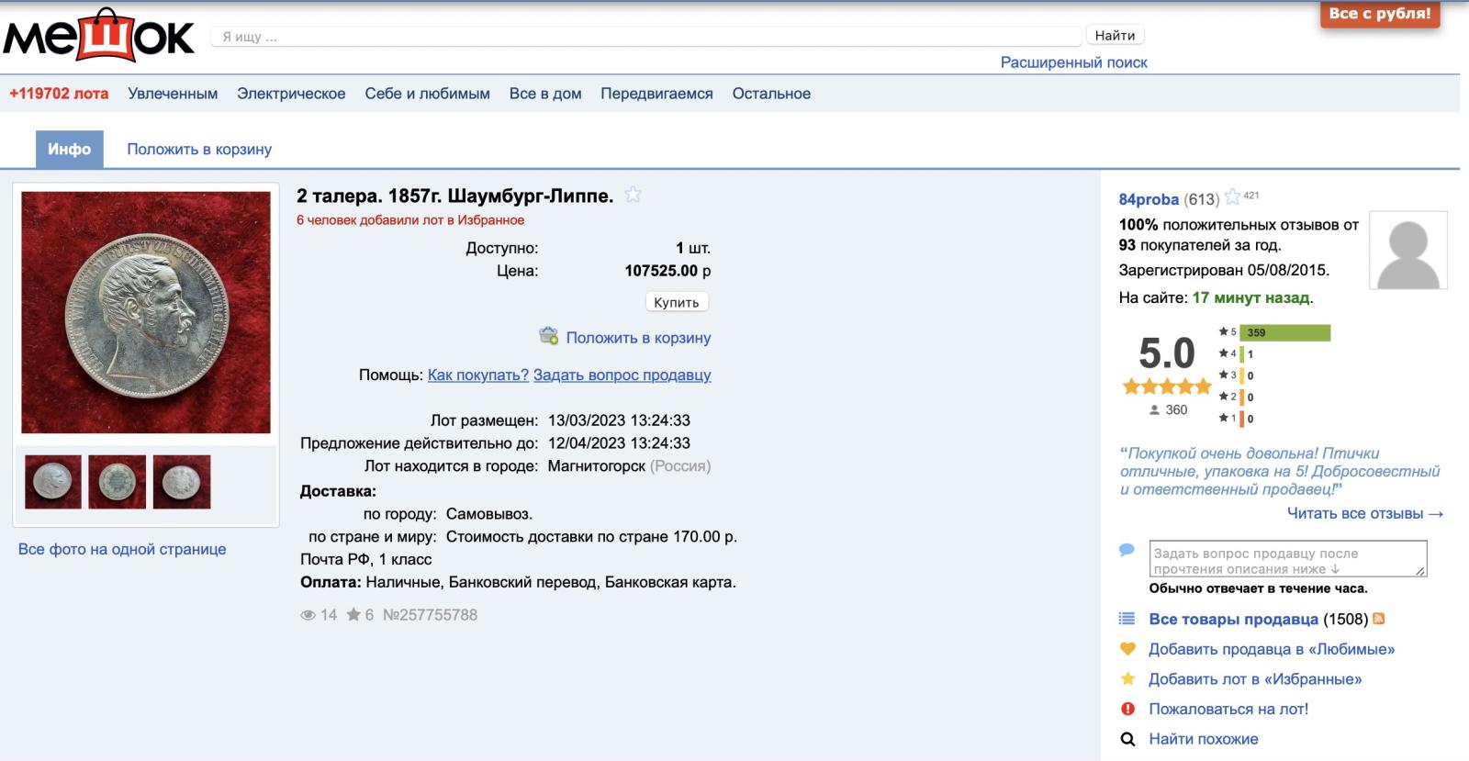The width and height of the screenshot is (1469, 761).
Task: Toggle seller favorite star next to 84proba
Action: [1232, 197]
